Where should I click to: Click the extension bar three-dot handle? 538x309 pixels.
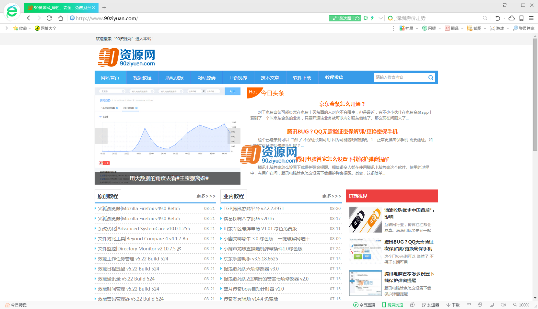coord(393,28)
